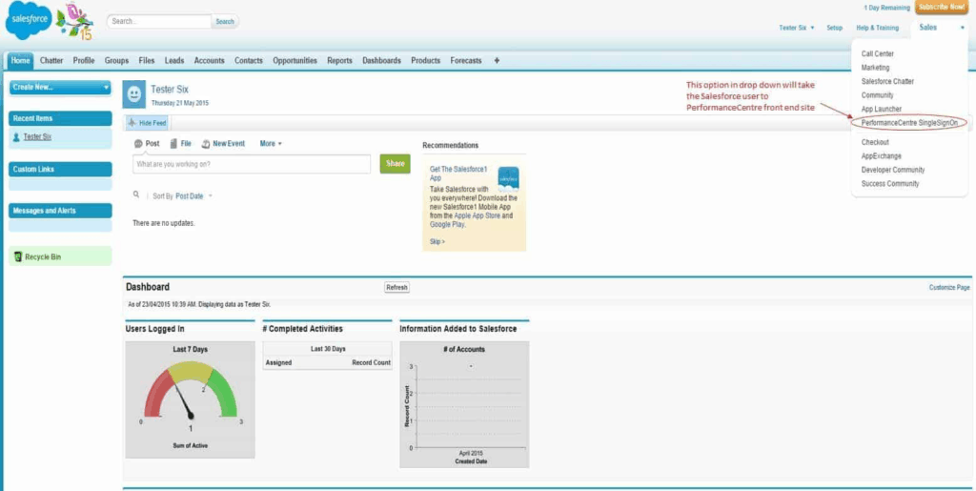Click the Get The Salesforce1 App link
Screen dimensions: 976x491
point(458,174)
